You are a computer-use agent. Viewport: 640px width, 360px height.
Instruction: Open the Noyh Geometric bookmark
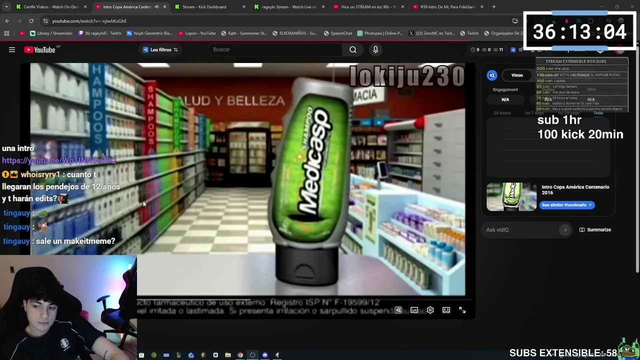(149, 33)
